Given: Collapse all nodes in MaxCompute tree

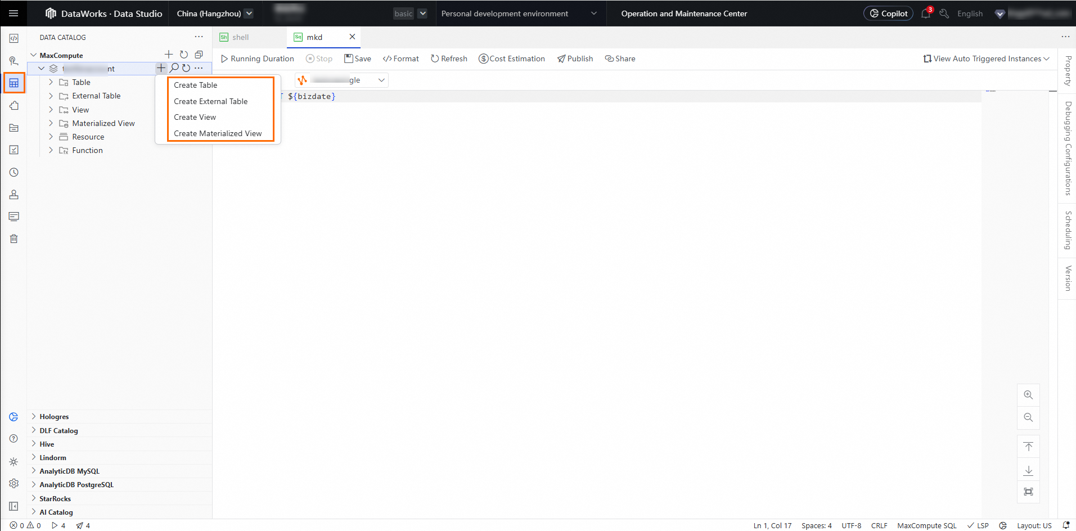Looking at the screenshot, I should [x=199, y=55].
